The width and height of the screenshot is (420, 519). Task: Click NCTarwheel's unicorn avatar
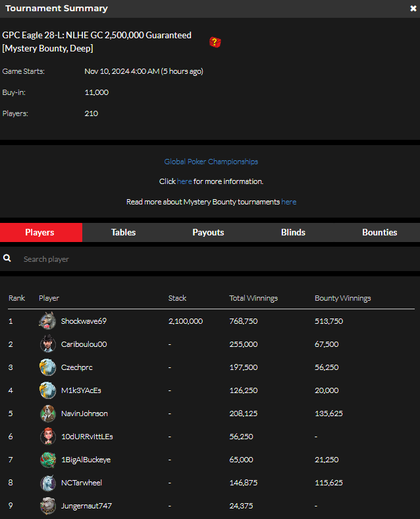(x=47, y=483)
